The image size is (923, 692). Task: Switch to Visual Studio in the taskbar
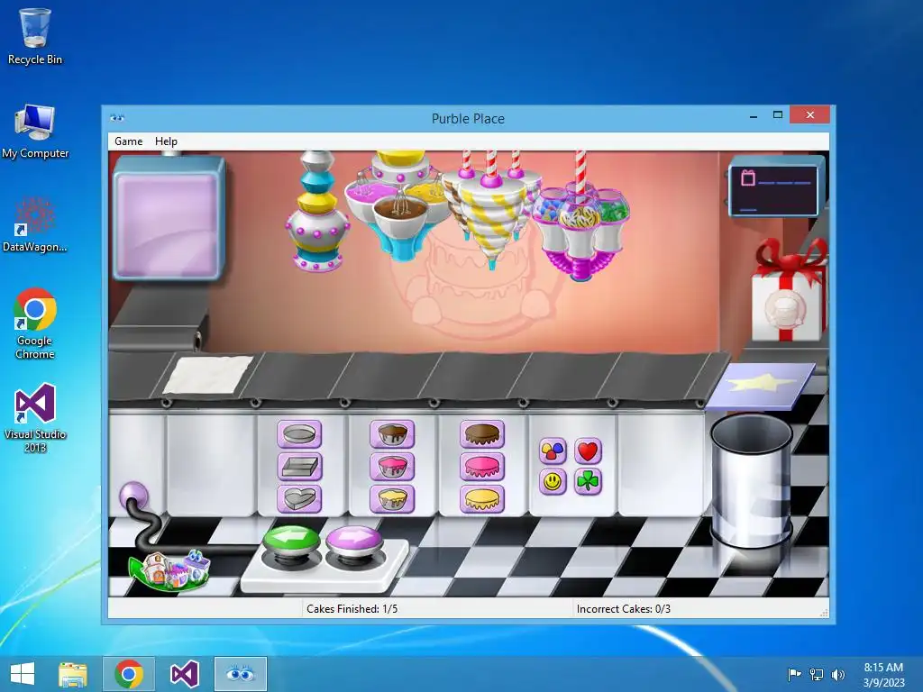point(184,674)
